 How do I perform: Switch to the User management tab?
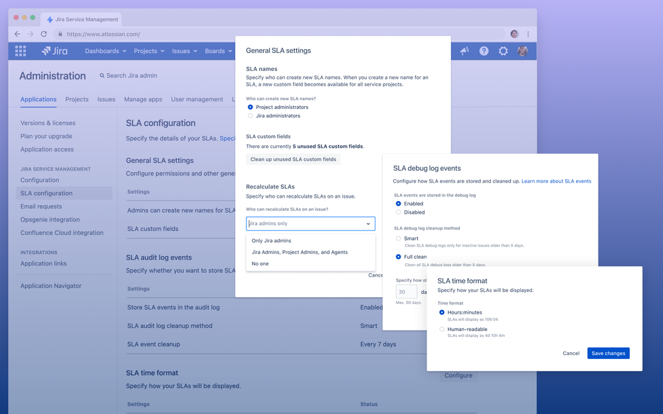coord(197,100)
